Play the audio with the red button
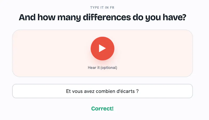The height and width of the screenshot is (120, 209). 102,49
